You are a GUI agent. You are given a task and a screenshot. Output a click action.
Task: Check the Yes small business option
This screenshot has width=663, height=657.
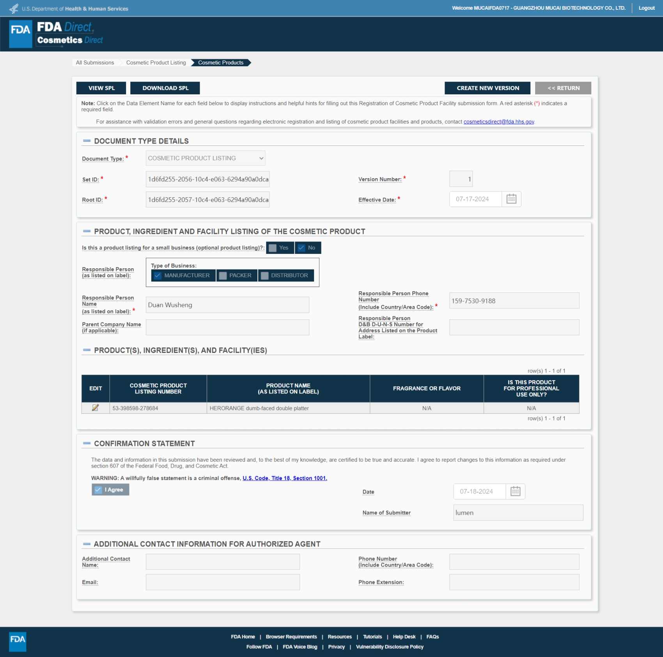point(273,248)
